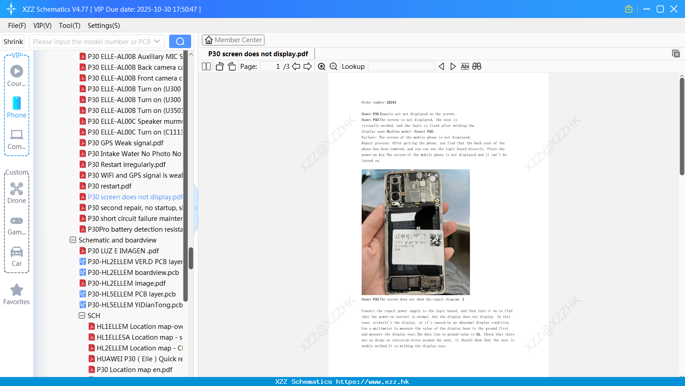Rotate the PDF page counterclockwise
Image resolution: width=685 pixels, height=386 pixels.
(219, 66)
